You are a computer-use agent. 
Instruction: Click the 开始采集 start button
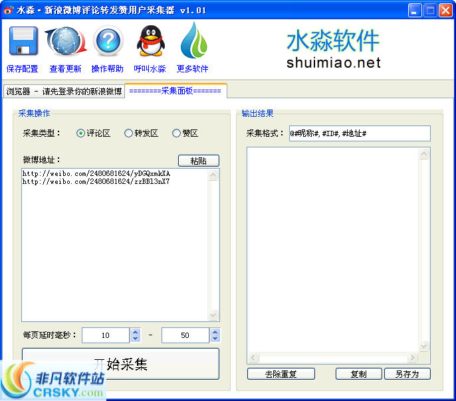120,364
